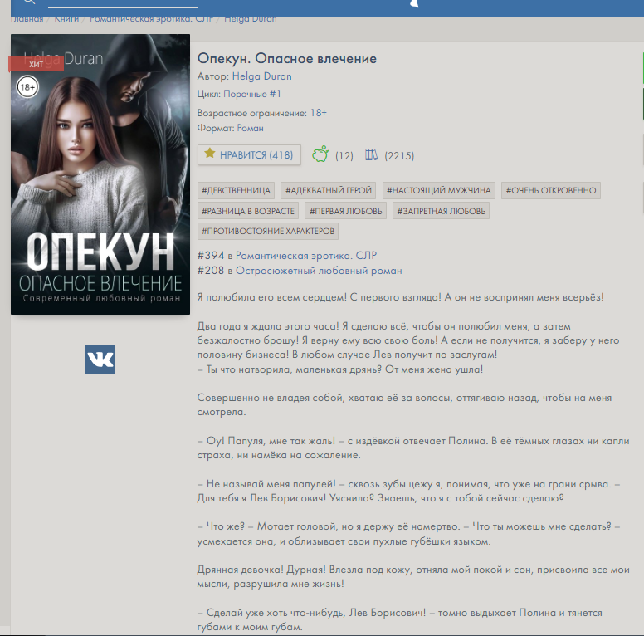The width and height of the screenshot is (644, 636).
Task: Click paragraph starting 'Оу! Папуля, мне так жаль!'
Action: 413,448
